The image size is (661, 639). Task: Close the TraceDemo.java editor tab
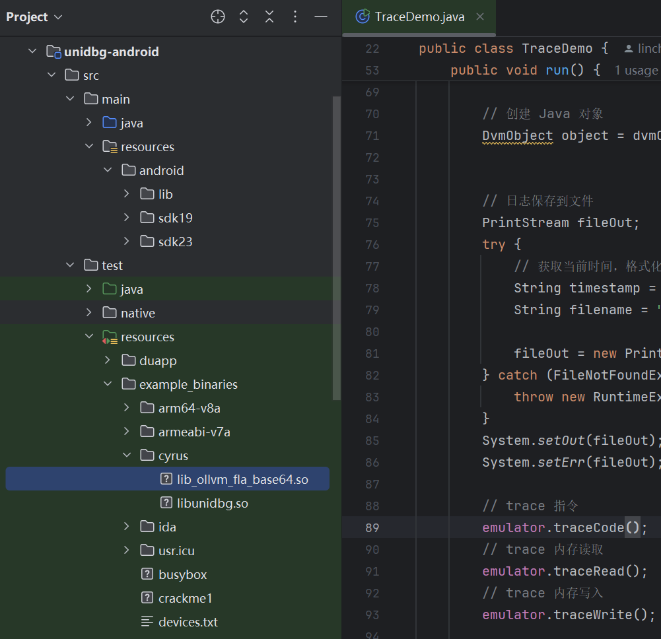coord(479,17)
